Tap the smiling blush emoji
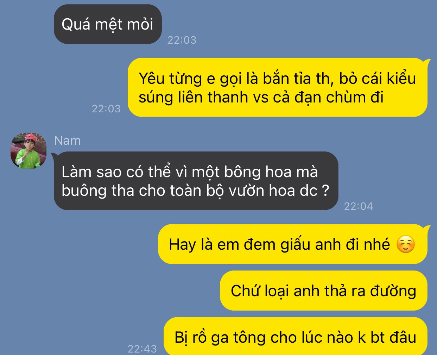437x355 pixels. 406,244
